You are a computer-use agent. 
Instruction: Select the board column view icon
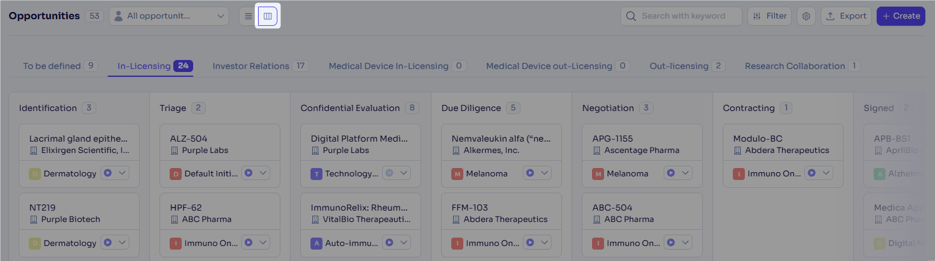(268, 16)
